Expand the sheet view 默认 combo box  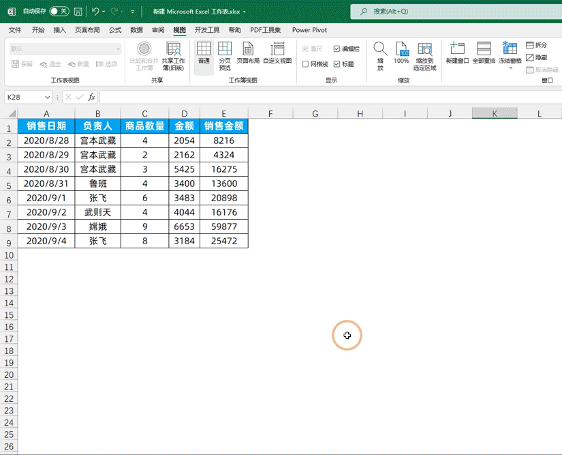[x=119, y=49]
